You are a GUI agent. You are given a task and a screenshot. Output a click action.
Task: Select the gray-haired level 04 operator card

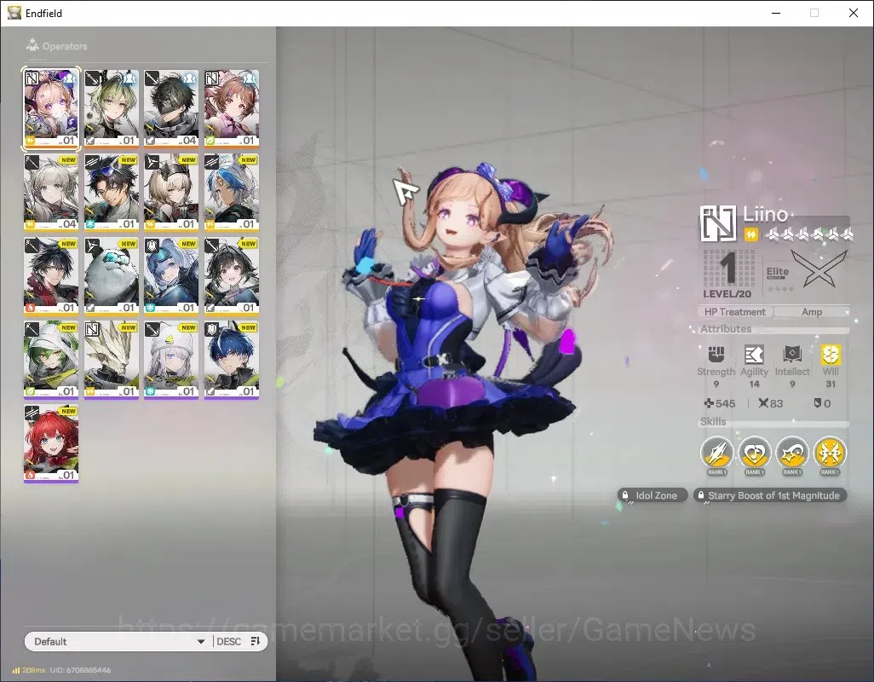51,193
